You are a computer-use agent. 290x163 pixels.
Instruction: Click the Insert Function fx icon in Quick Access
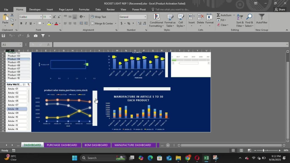(x=28, y=36)
